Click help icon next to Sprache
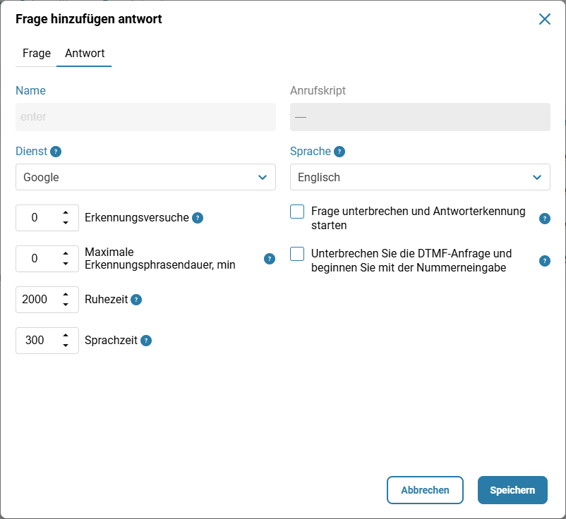566x519 pixels. tap(339, 152)
